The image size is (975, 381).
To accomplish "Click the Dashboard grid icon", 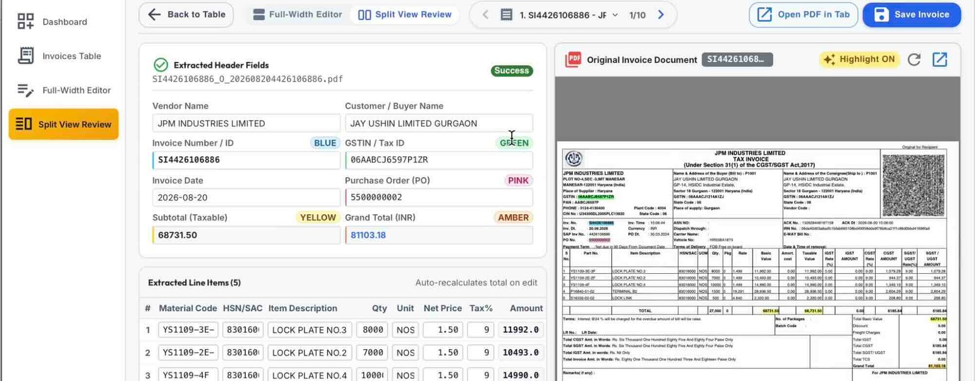I will point(26,22).
